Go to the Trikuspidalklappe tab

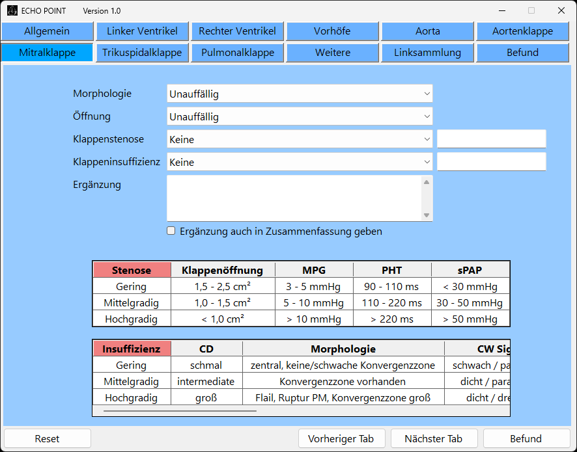142,53
